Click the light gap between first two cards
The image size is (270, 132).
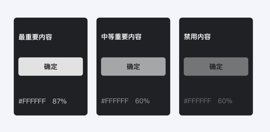pyautogui.click(x=92, y=67)
